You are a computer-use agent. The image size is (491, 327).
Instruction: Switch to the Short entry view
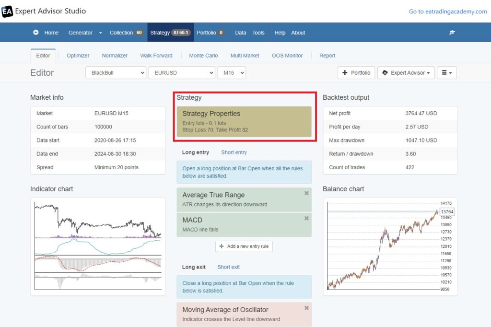click(x=234, y=152)
